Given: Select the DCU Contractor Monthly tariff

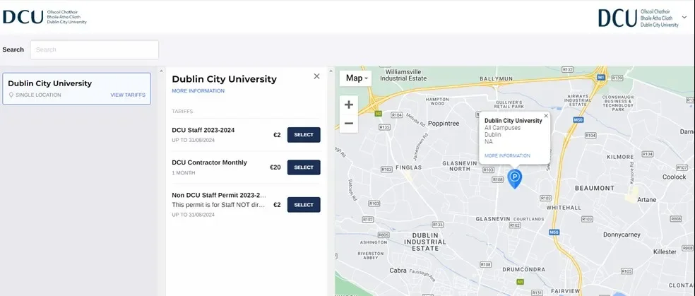Looking at the screenshot, I should (x=304, y=167).
